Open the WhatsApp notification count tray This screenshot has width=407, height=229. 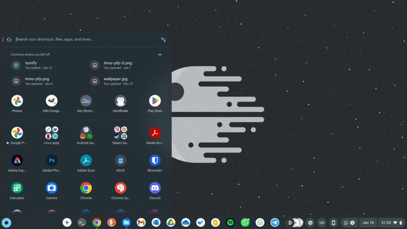coord(349,223)
